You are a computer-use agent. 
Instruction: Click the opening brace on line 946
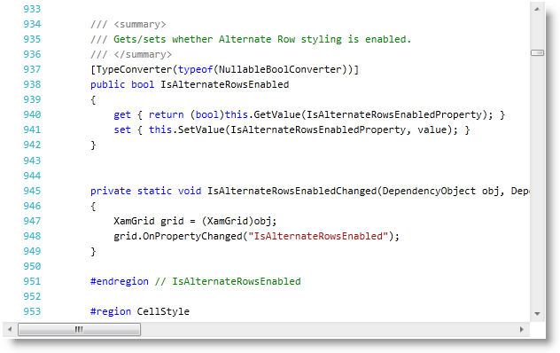93,207
